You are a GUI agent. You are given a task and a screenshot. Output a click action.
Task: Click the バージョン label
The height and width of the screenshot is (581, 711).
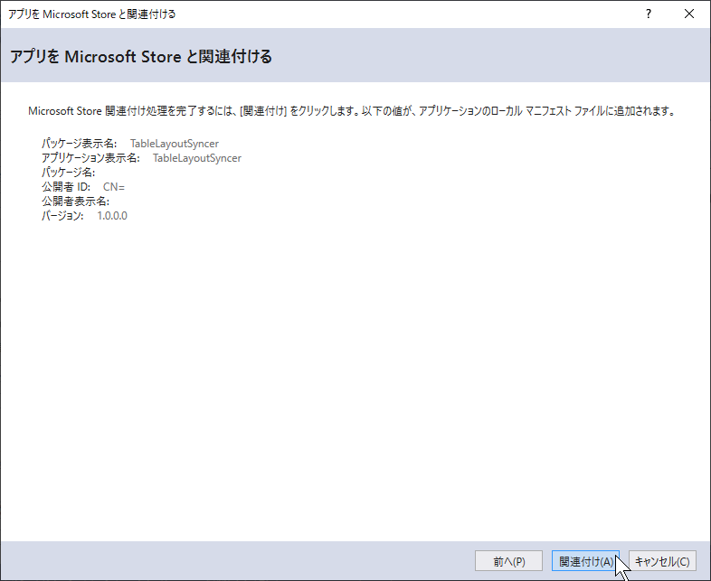(x=62, y=216)
